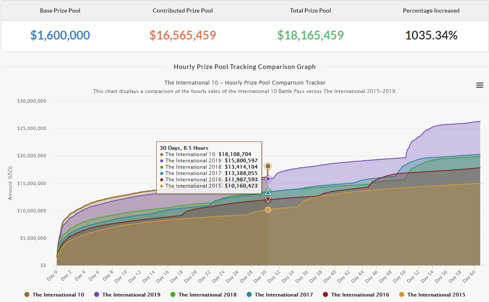489x302 pixels.
Task: Click tooltip value $13,414,104 for International 2018
Action: click(x=242, y=167)
